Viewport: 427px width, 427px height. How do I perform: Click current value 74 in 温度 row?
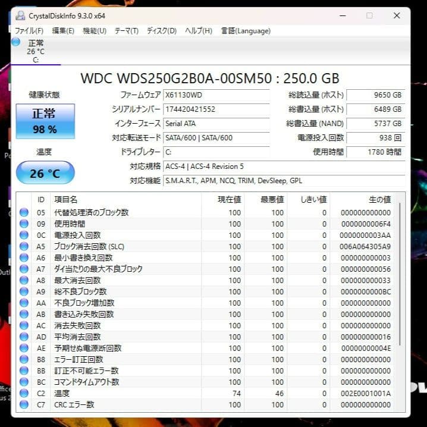tap(236, 394)
